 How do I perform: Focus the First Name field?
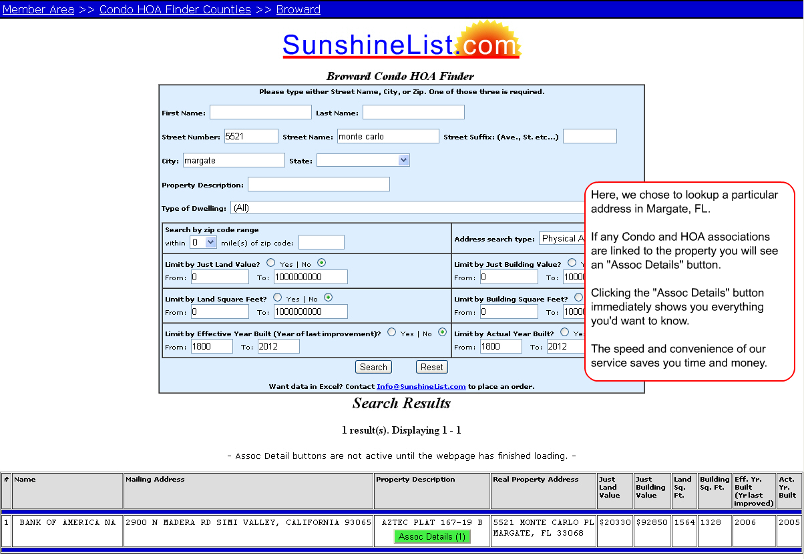pyautogui.click(x=260, y=112)
